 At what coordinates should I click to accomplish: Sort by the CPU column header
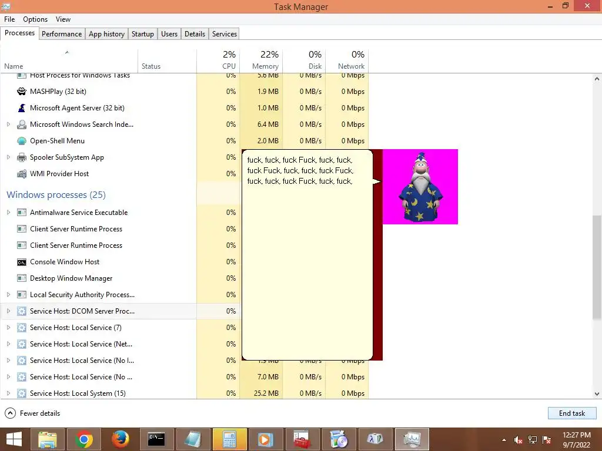coord(218,61)
